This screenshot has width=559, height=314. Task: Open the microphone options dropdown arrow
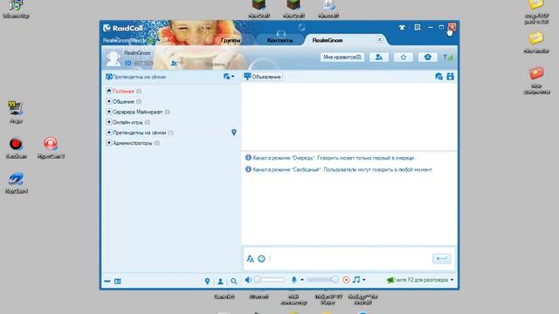[x=302, y=280]
